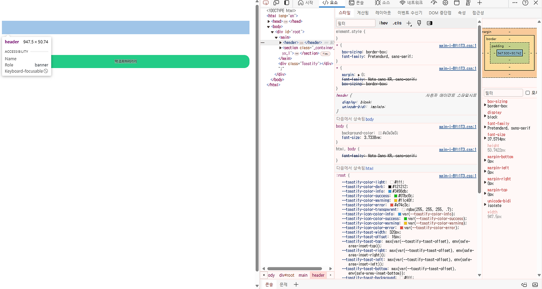This screenshot has width=542, height=289.
Task: Click the ellipsis badge in the head element
Action: (286, 21)
